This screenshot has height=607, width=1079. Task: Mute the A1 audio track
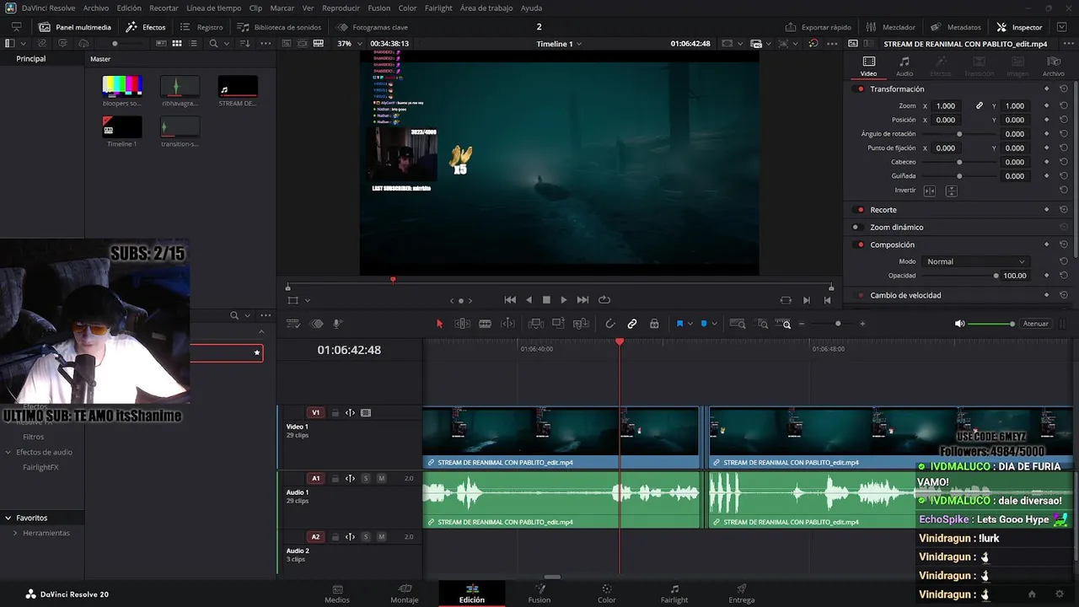(381, 479)
